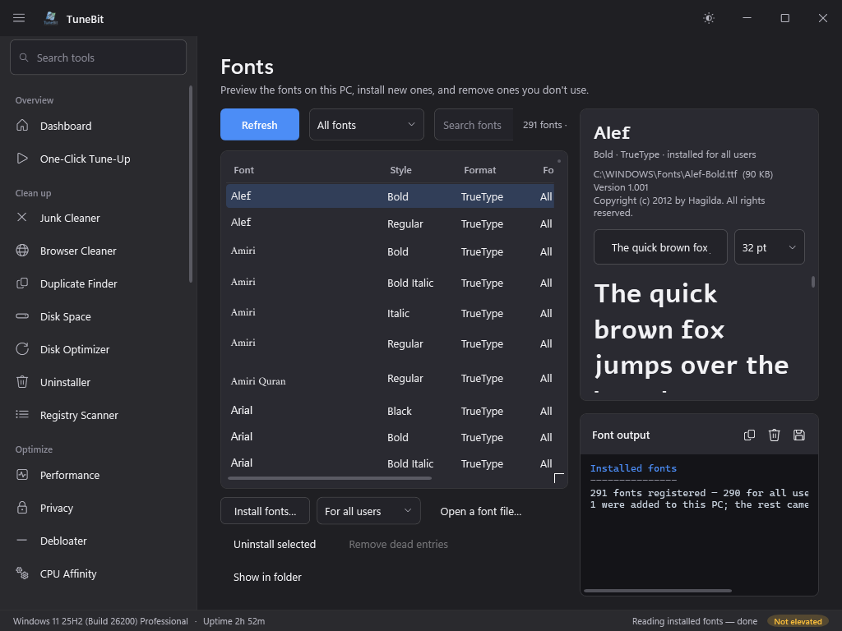
Task: Click the Install fonts... button
Action: click(265, 511)
